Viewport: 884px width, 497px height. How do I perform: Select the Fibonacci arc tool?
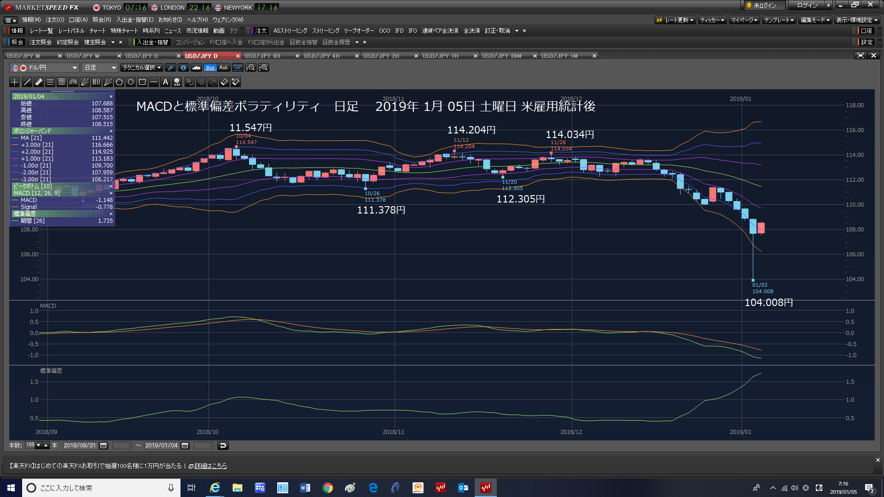pos(73,82)
